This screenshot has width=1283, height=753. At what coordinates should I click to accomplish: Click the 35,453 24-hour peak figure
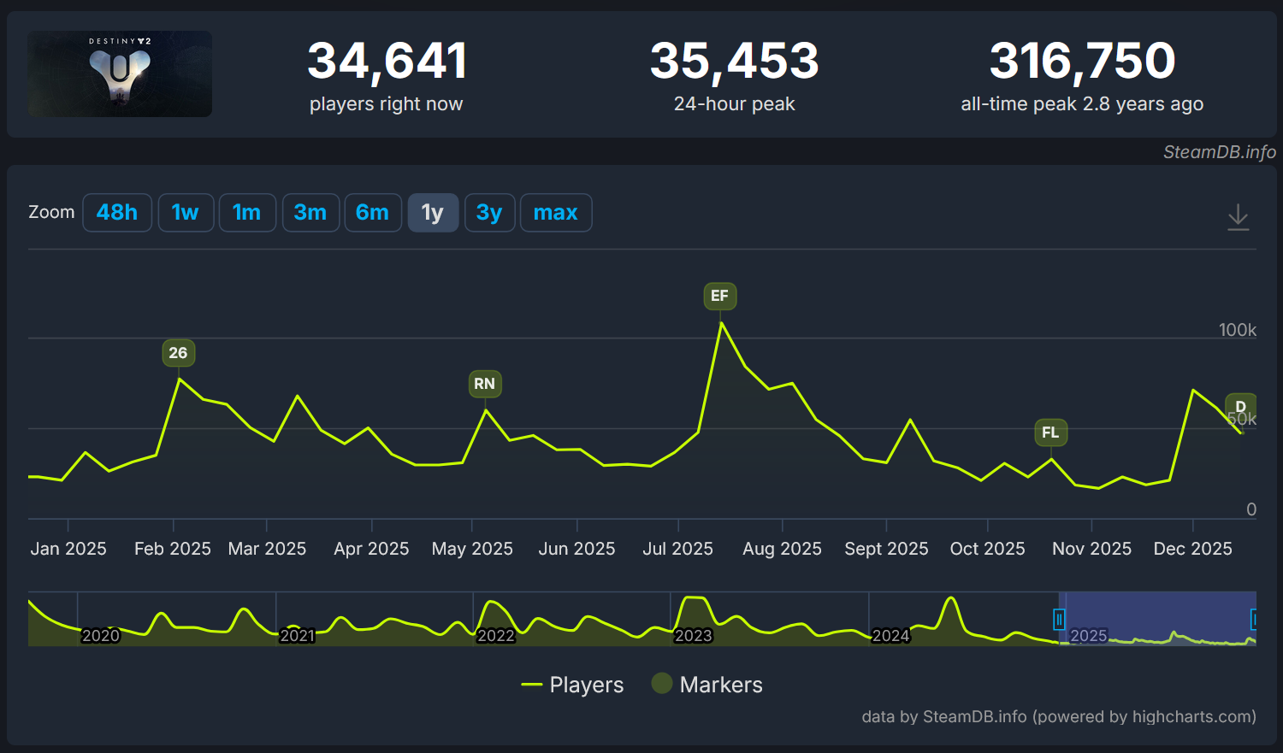pyautogui.click(x=735, y=61)
